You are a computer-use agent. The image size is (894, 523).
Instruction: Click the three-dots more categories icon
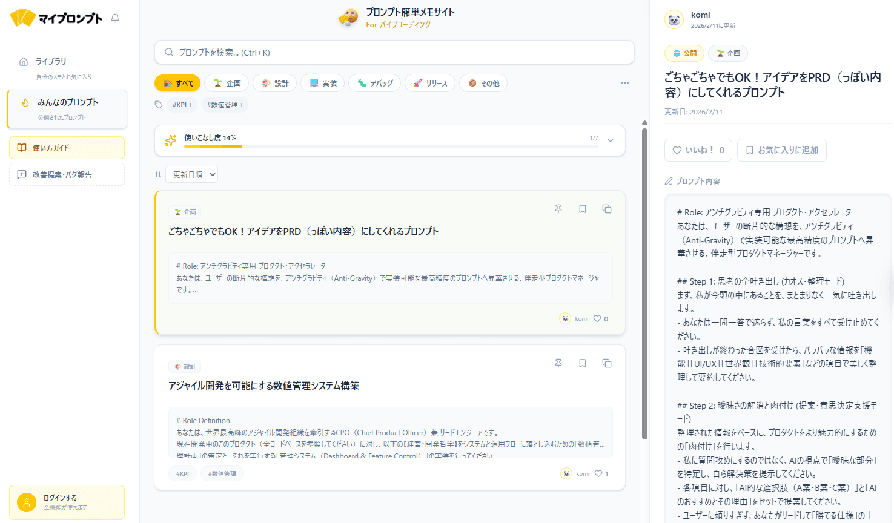[x=625, y=83]
